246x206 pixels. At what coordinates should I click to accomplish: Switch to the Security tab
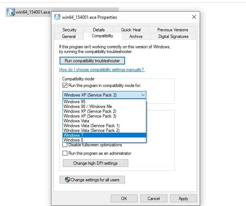pyautogui.click(x=69, y=30)
